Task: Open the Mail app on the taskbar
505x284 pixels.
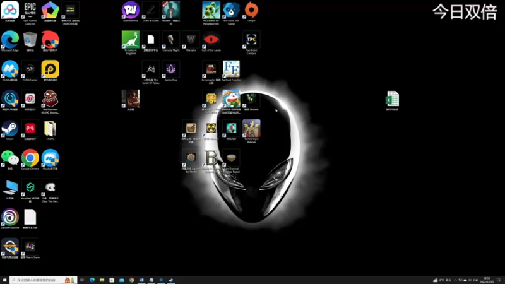Action: point(121,280)
